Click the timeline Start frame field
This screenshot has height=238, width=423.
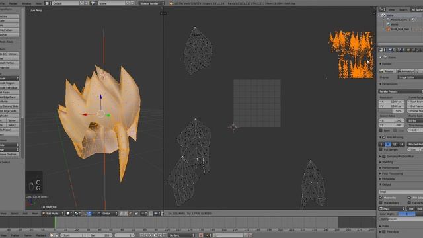click(73, 235)
